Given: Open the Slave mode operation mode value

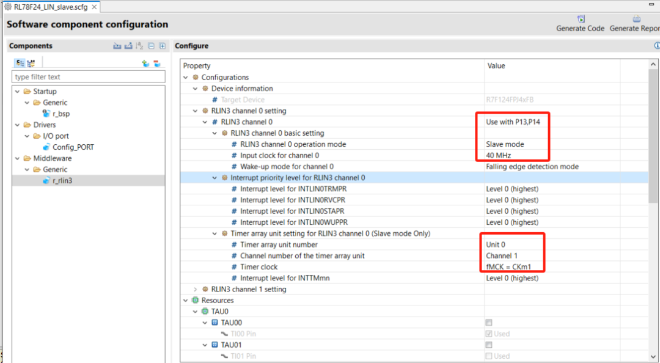Looking at the screenshot, I should coord(505,144).
